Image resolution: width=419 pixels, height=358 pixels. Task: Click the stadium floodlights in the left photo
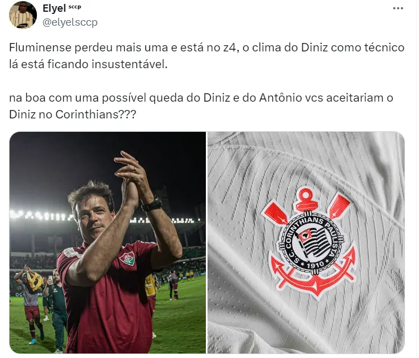(x=40, y=216)
